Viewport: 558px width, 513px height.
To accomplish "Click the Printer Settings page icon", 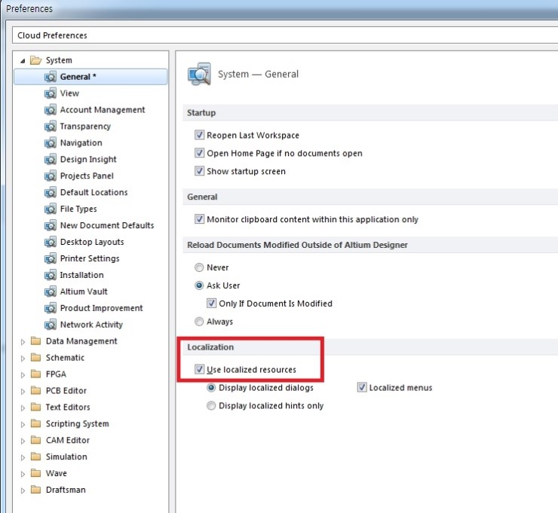I will pos(51,258).
